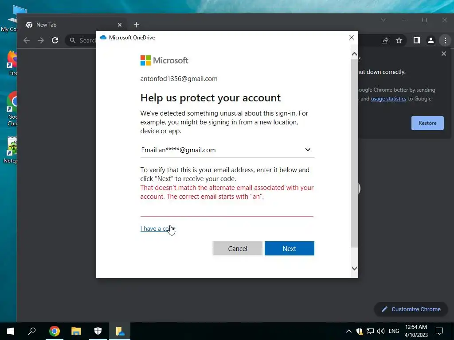Click the red email mismatch error message
This screenshot has width=454, height=340.
(227, 192)
